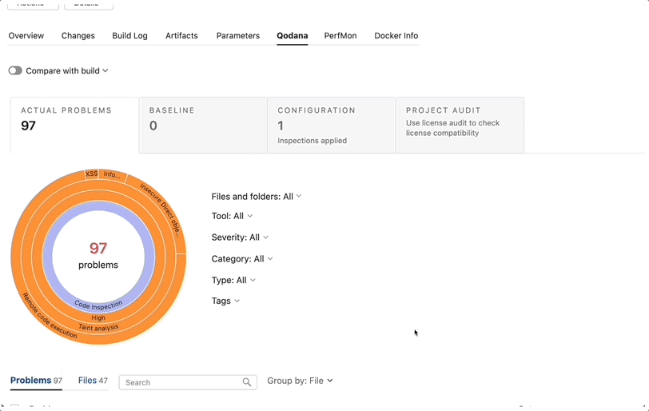The width and height of the screenshot is (649, 411).
Task: Toggle the Compare with build switch
Action: point(15,71)
